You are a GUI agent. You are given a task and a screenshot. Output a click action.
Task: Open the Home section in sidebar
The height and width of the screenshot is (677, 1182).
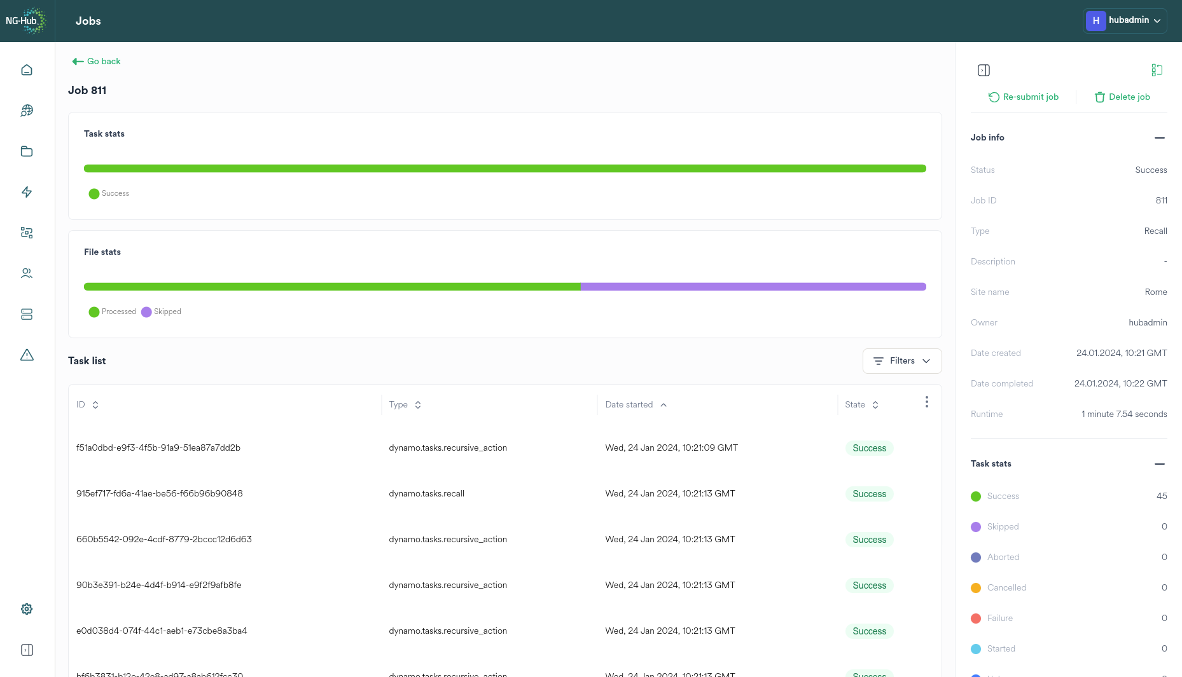[x=27, y=70]
